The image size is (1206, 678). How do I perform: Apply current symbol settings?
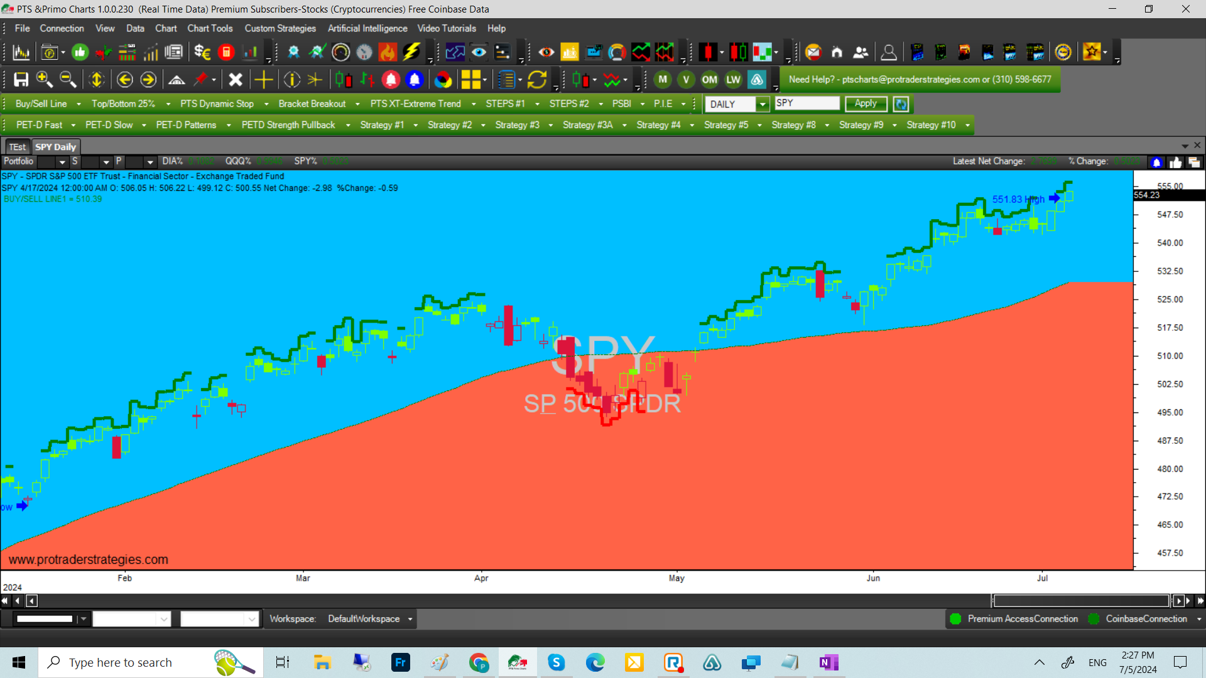[x=865, y=104]
